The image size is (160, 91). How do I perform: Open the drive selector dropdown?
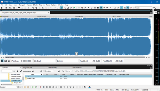point(69,71)
